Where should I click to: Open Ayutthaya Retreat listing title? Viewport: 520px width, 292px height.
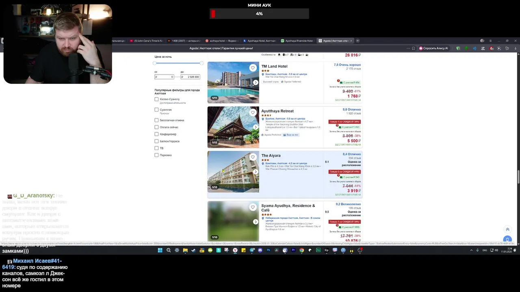(x=277, y=111)
